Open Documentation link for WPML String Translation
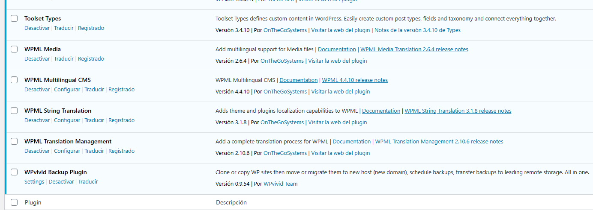The image size is (593, 210). (381, 111)
